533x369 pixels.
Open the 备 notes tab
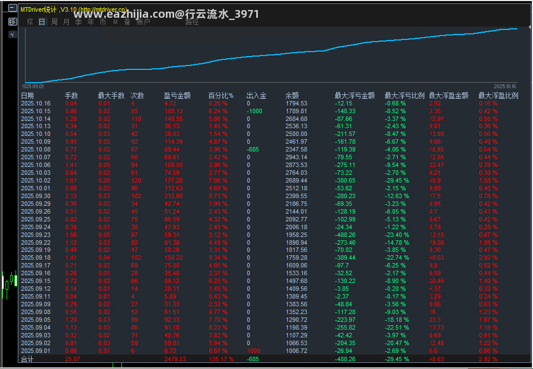pyautogui.click(x=127, y=22)
